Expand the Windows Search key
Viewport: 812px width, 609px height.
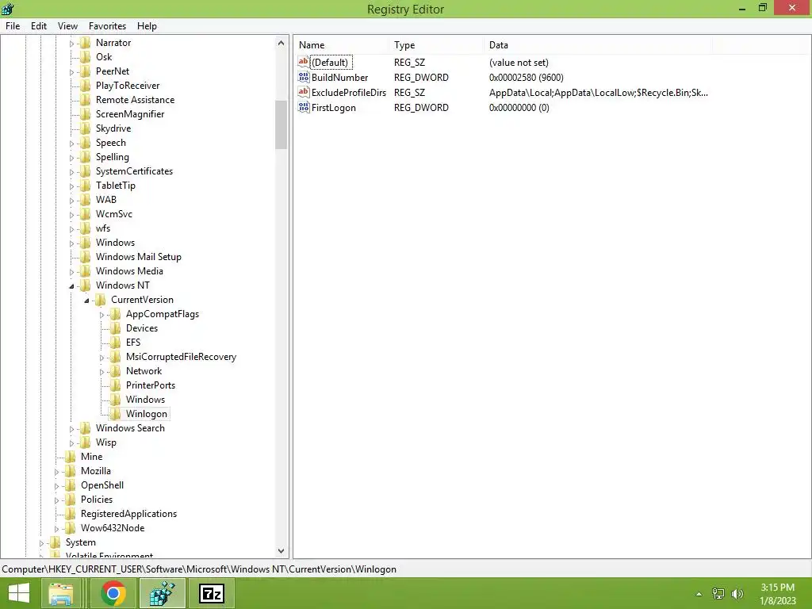coord(72,429)
